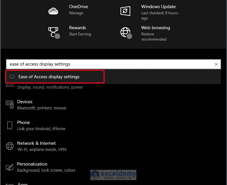Click the 'Manage' text under OneDrive
The image size is (227, 185).
(x=76, y=13)
